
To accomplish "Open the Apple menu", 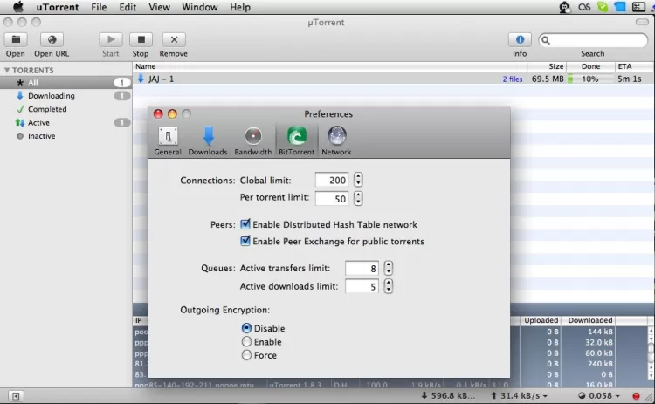I will (18, 7).
